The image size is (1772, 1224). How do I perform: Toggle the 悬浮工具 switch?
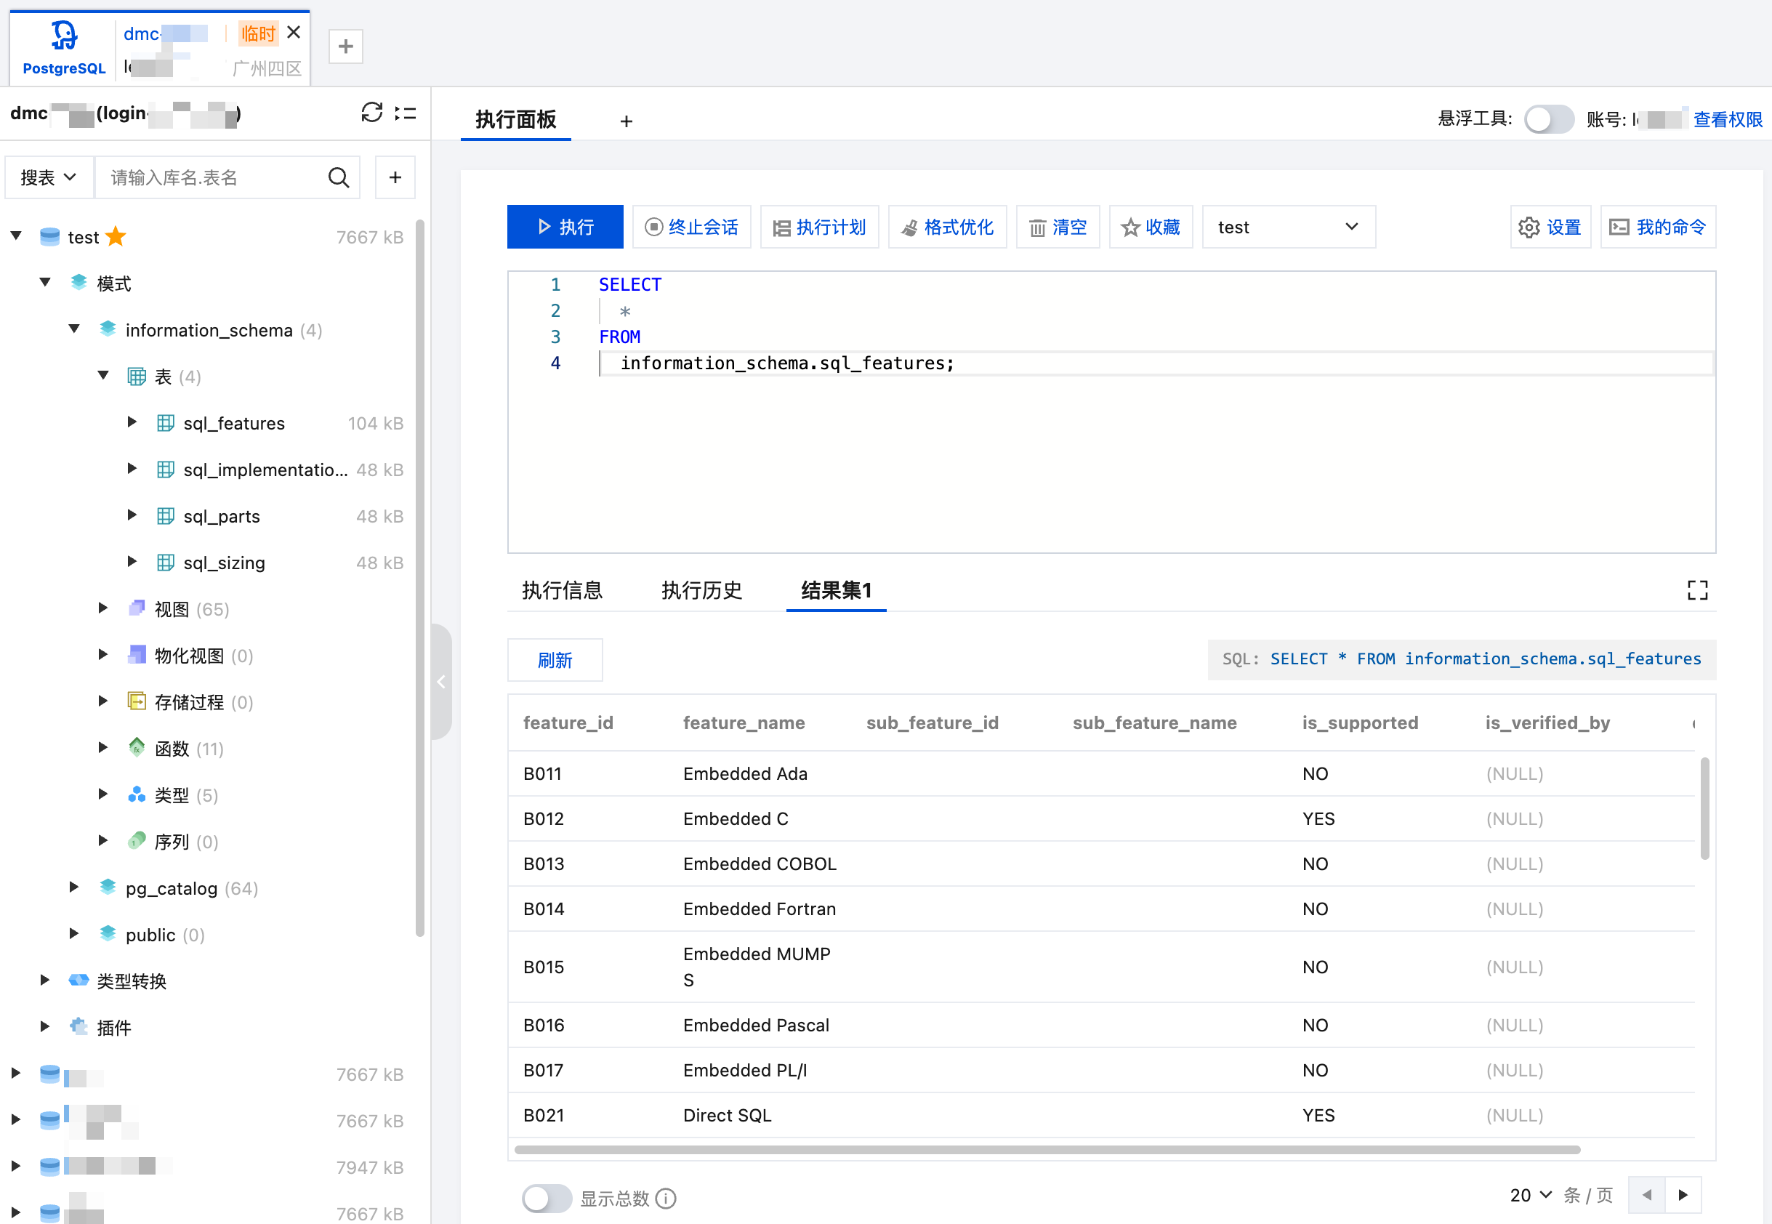[x=1548, y=120]
